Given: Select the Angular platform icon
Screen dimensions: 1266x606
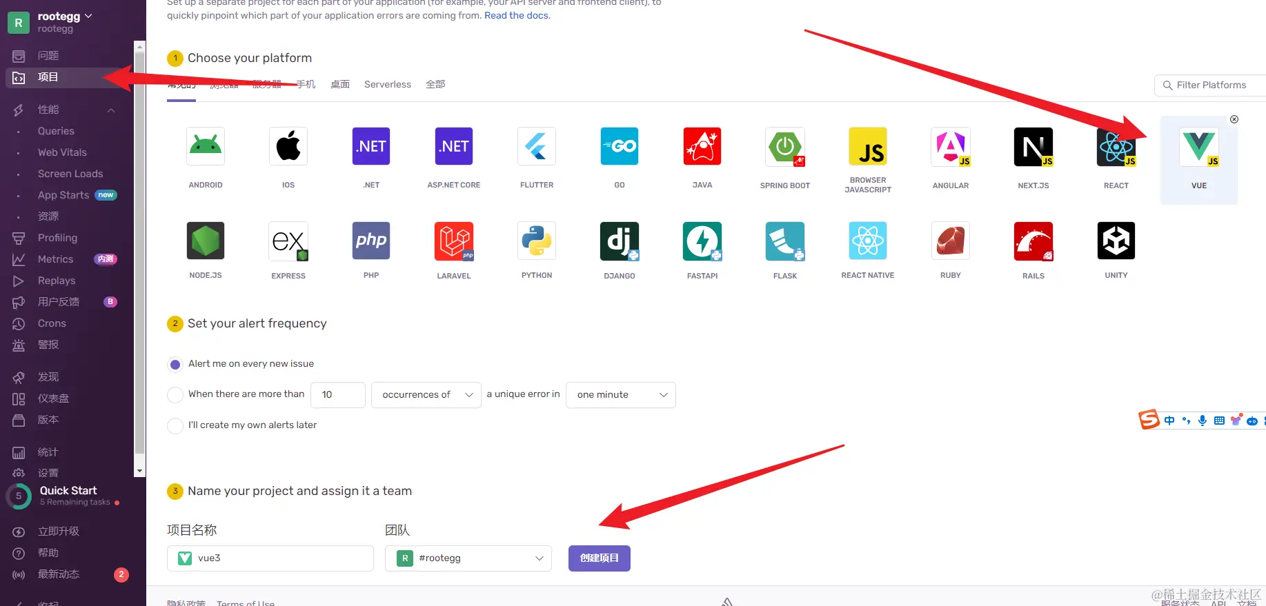Looking at the screenshot, I should pos(951,146).
